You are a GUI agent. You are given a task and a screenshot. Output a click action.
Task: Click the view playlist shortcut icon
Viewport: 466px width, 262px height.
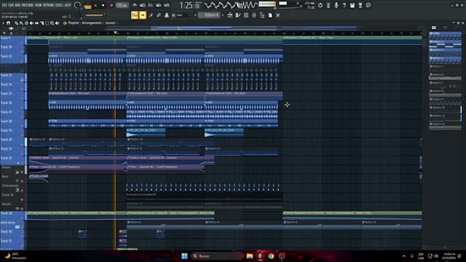coord(230,15)
